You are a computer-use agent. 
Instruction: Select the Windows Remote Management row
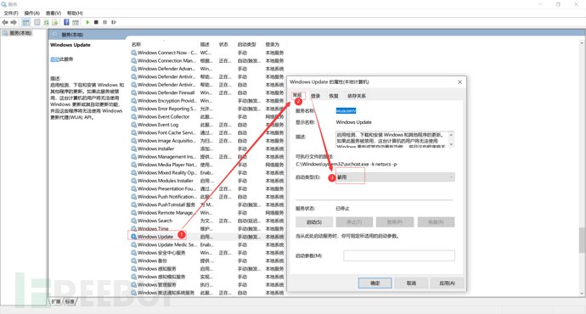[207, 213]
